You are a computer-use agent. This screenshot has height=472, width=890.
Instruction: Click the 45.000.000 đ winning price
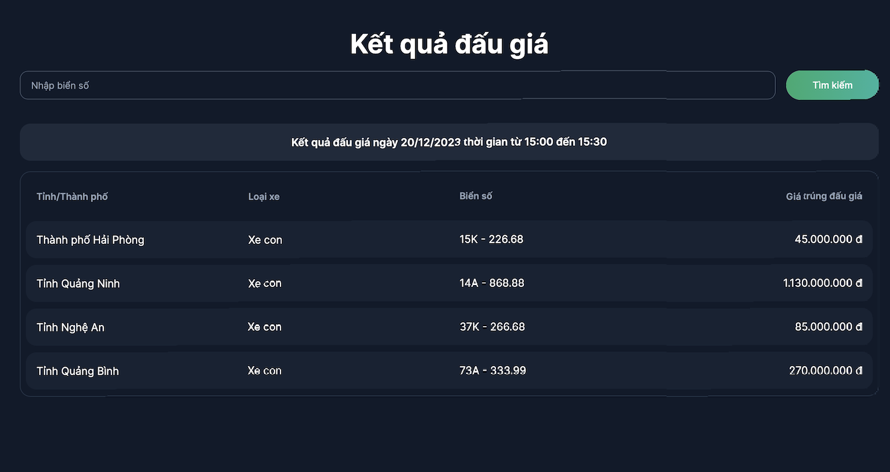pyautogui.click(x=828, y=239)
